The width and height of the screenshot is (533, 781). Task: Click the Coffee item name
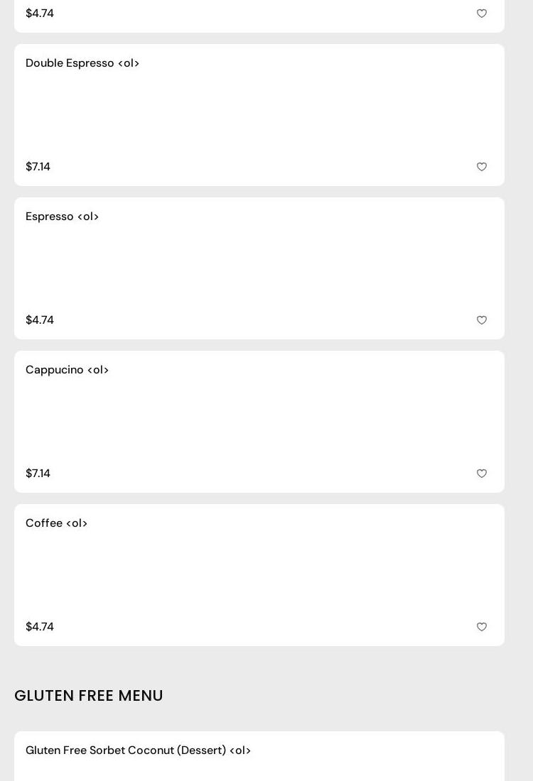pos(56,523)
